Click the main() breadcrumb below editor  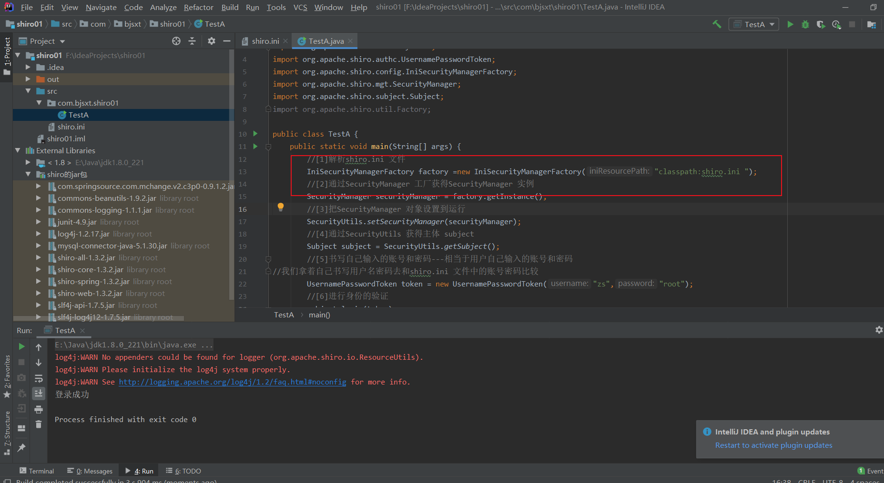pyautogui.click(x=319, y=315)
